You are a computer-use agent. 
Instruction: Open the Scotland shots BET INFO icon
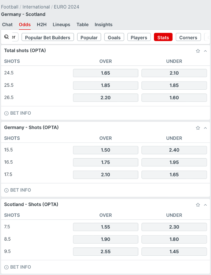point(6,267)
